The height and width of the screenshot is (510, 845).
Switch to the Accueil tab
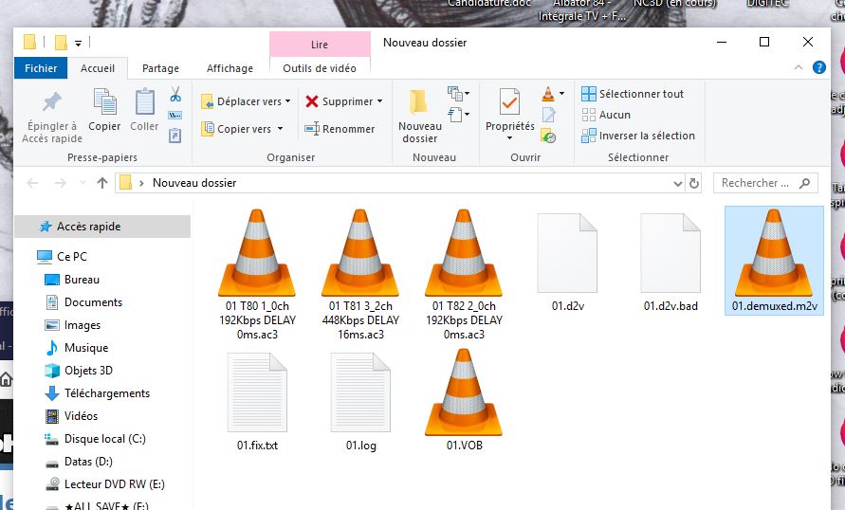tap(98, 68)
